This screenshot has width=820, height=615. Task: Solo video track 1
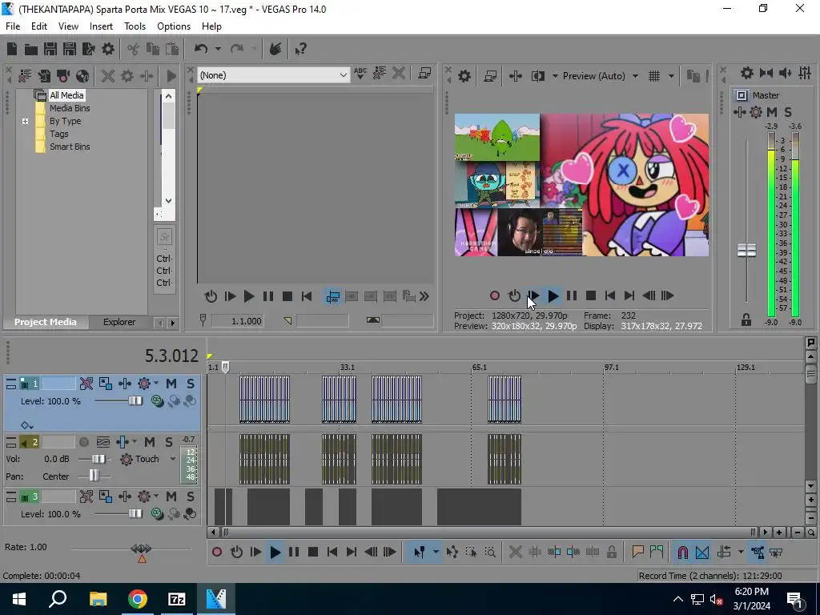191,384
